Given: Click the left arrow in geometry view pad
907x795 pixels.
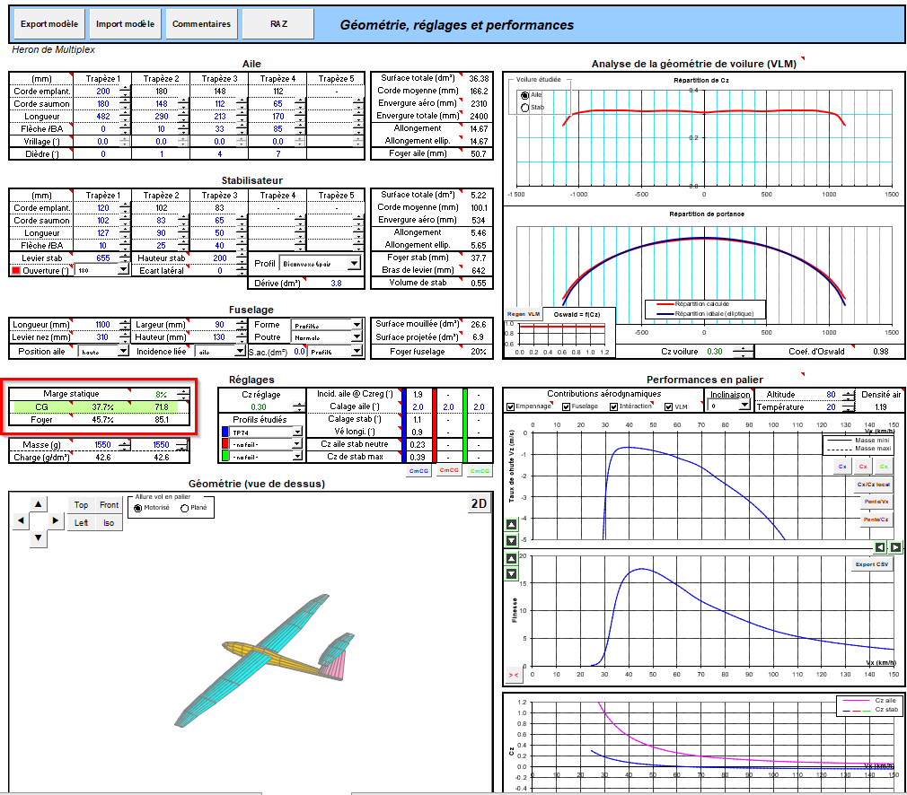Looking at the screenshot, I should pos(21,520).
